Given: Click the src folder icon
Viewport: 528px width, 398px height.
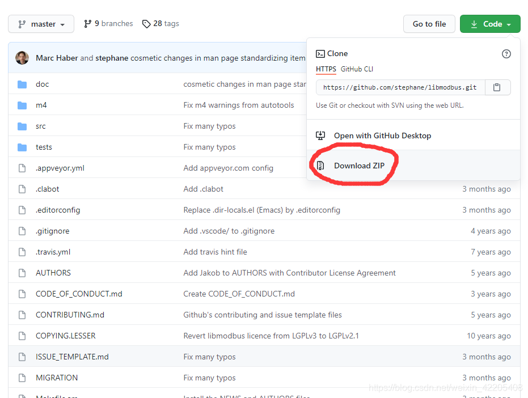Looking at the screenshot, I should click(x=22, y=126).
